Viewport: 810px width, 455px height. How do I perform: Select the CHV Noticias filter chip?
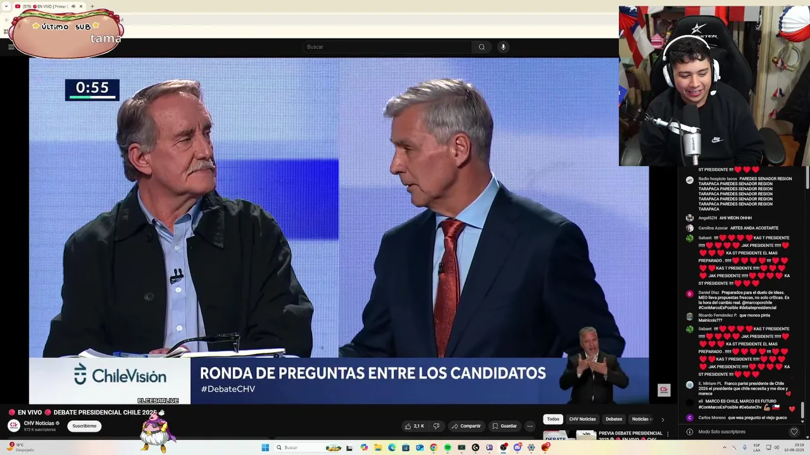coord(582,419)
